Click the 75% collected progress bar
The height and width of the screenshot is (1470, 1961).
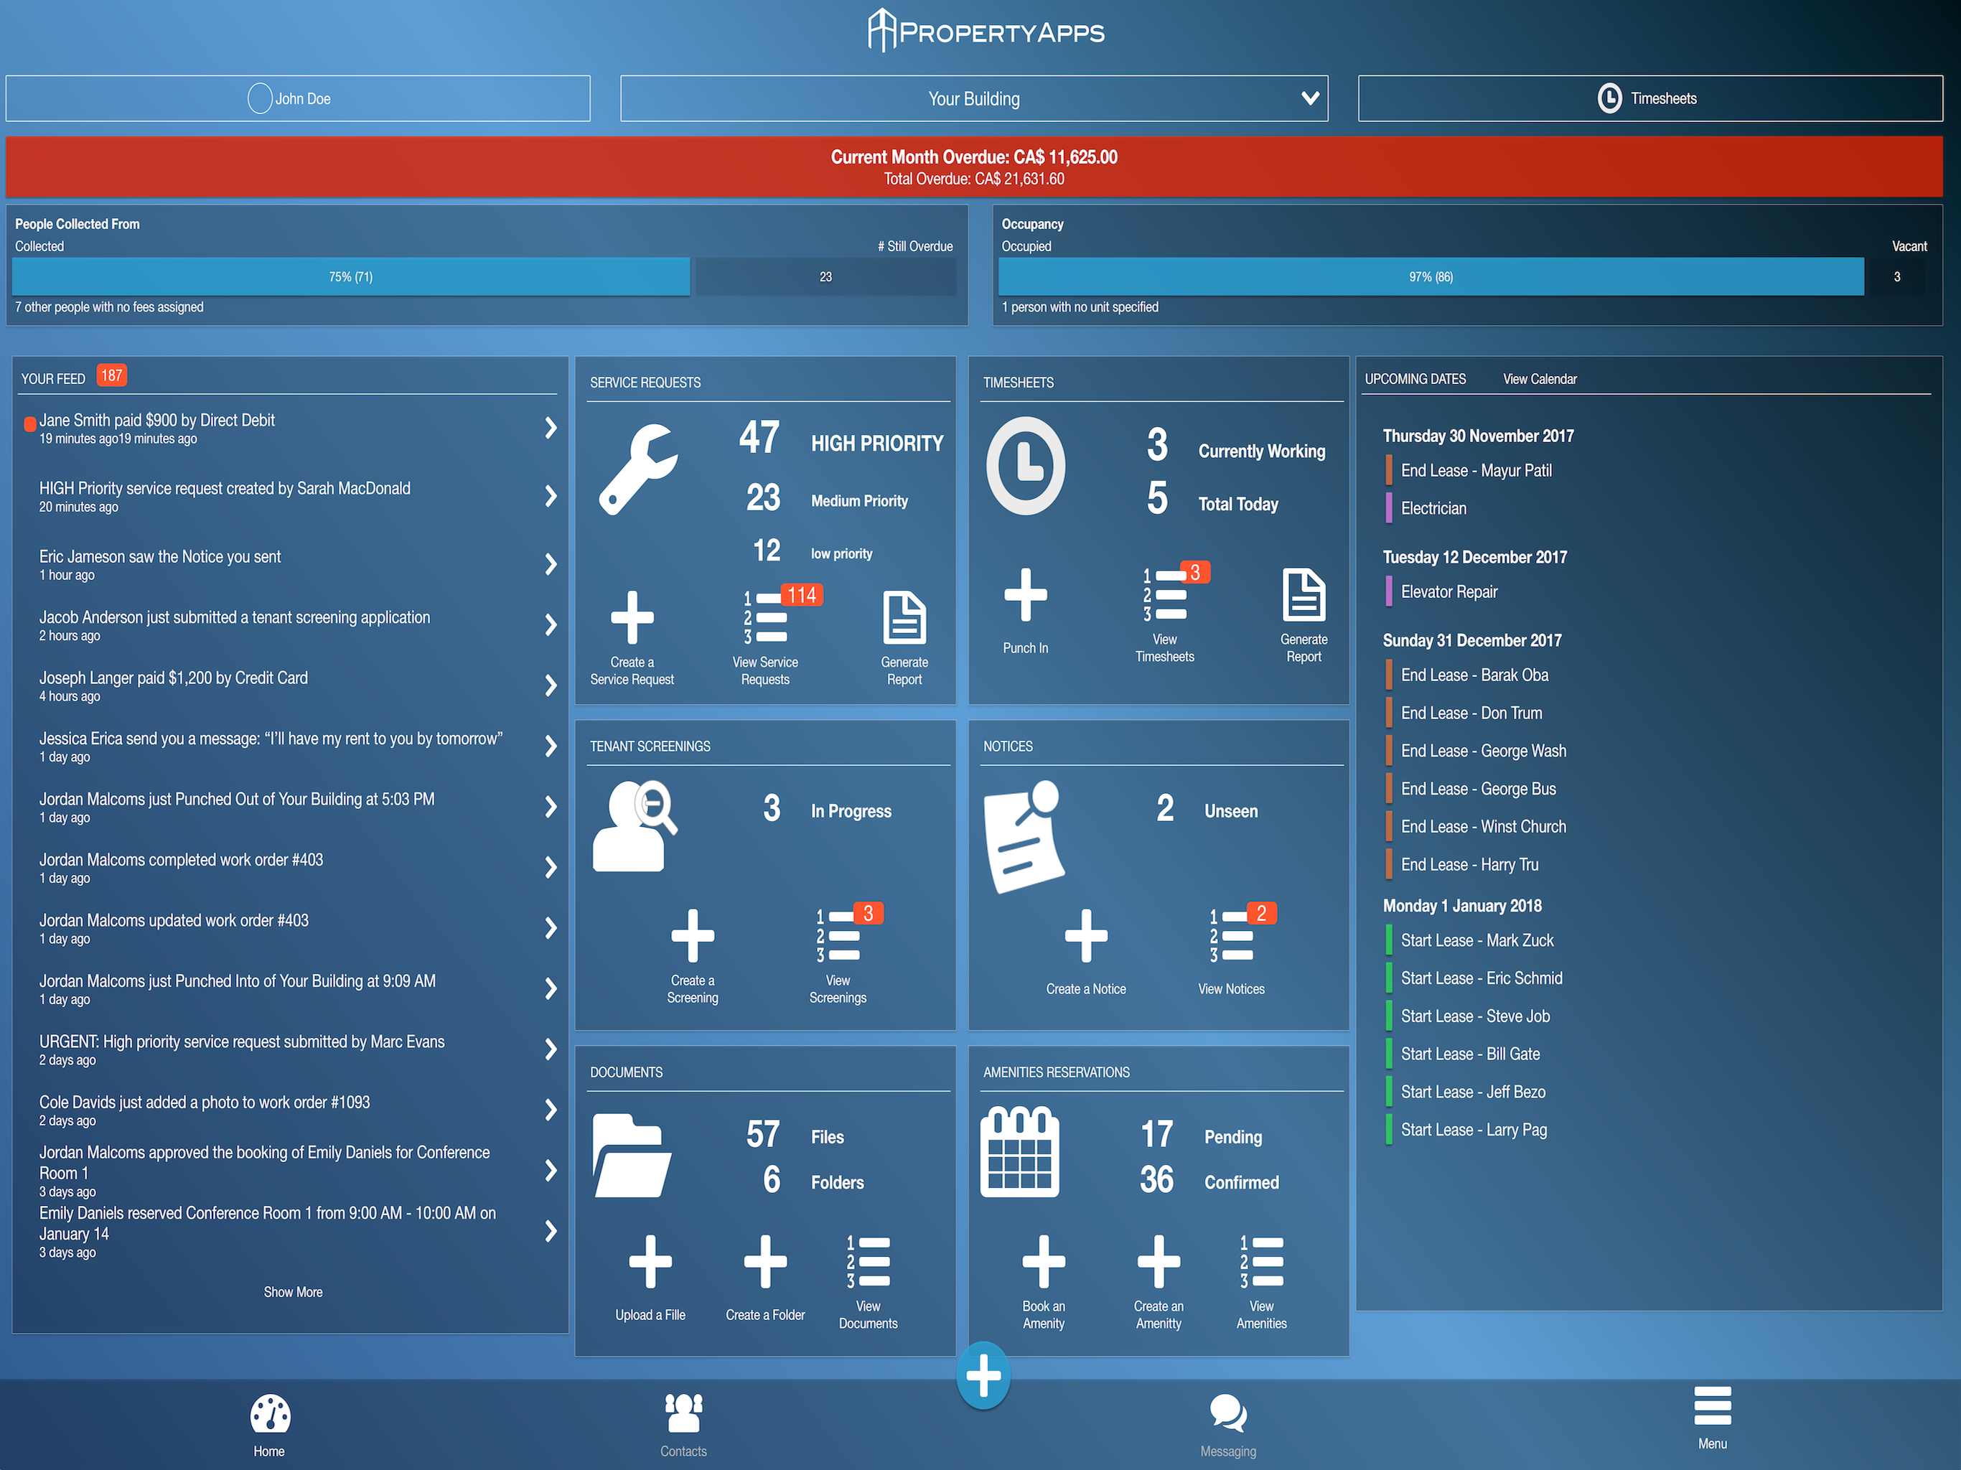[x=351, y=276]
